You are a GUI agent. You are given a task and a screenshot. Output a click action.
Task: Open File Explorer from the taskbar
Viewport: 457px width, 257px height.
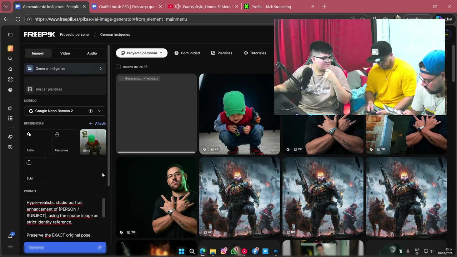[x=213, y=251]
